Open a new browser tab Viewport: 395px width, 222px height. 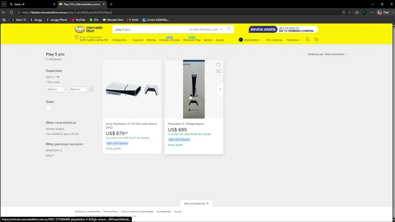tap(111, 4)
